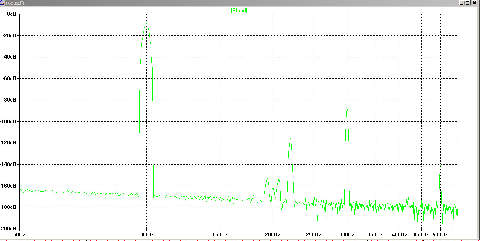Click the I(Rload) trace label
Viewport: 480px width, 241px height.
pos(238,11)
